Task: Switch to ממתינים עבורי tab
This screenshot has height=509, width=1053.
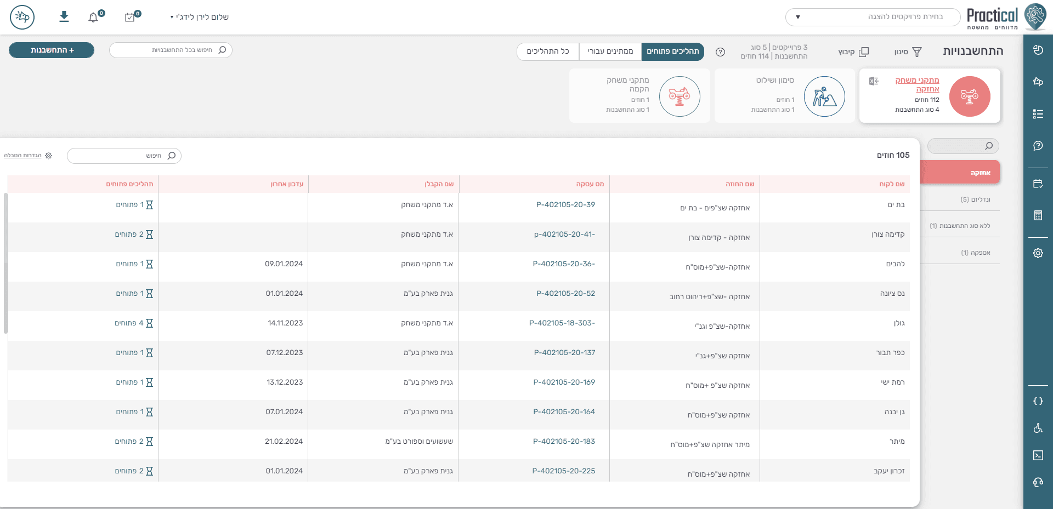Action: tap(610, 52)
